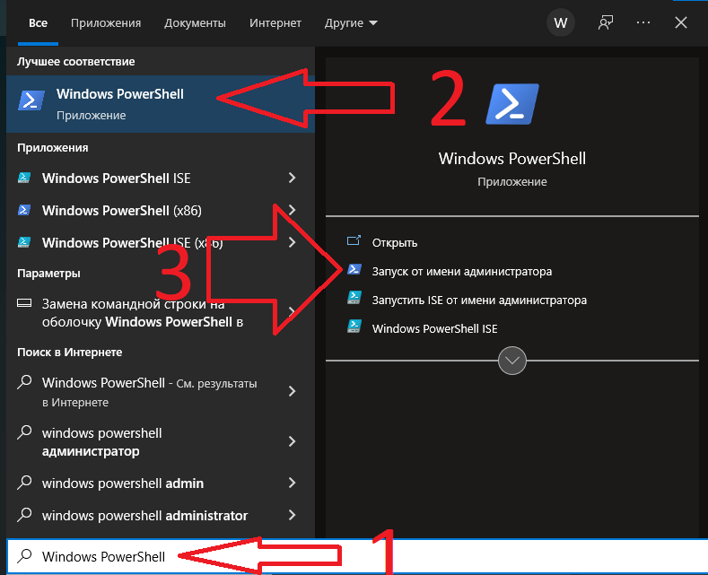Click Запуск от имени администратора
This screenshot has width=708, height=575.
click(x=461, y=272)
